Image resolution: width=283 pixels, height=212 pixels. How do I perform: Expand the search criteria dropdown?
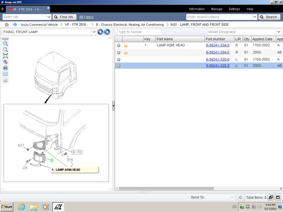[x=255, y=17]
